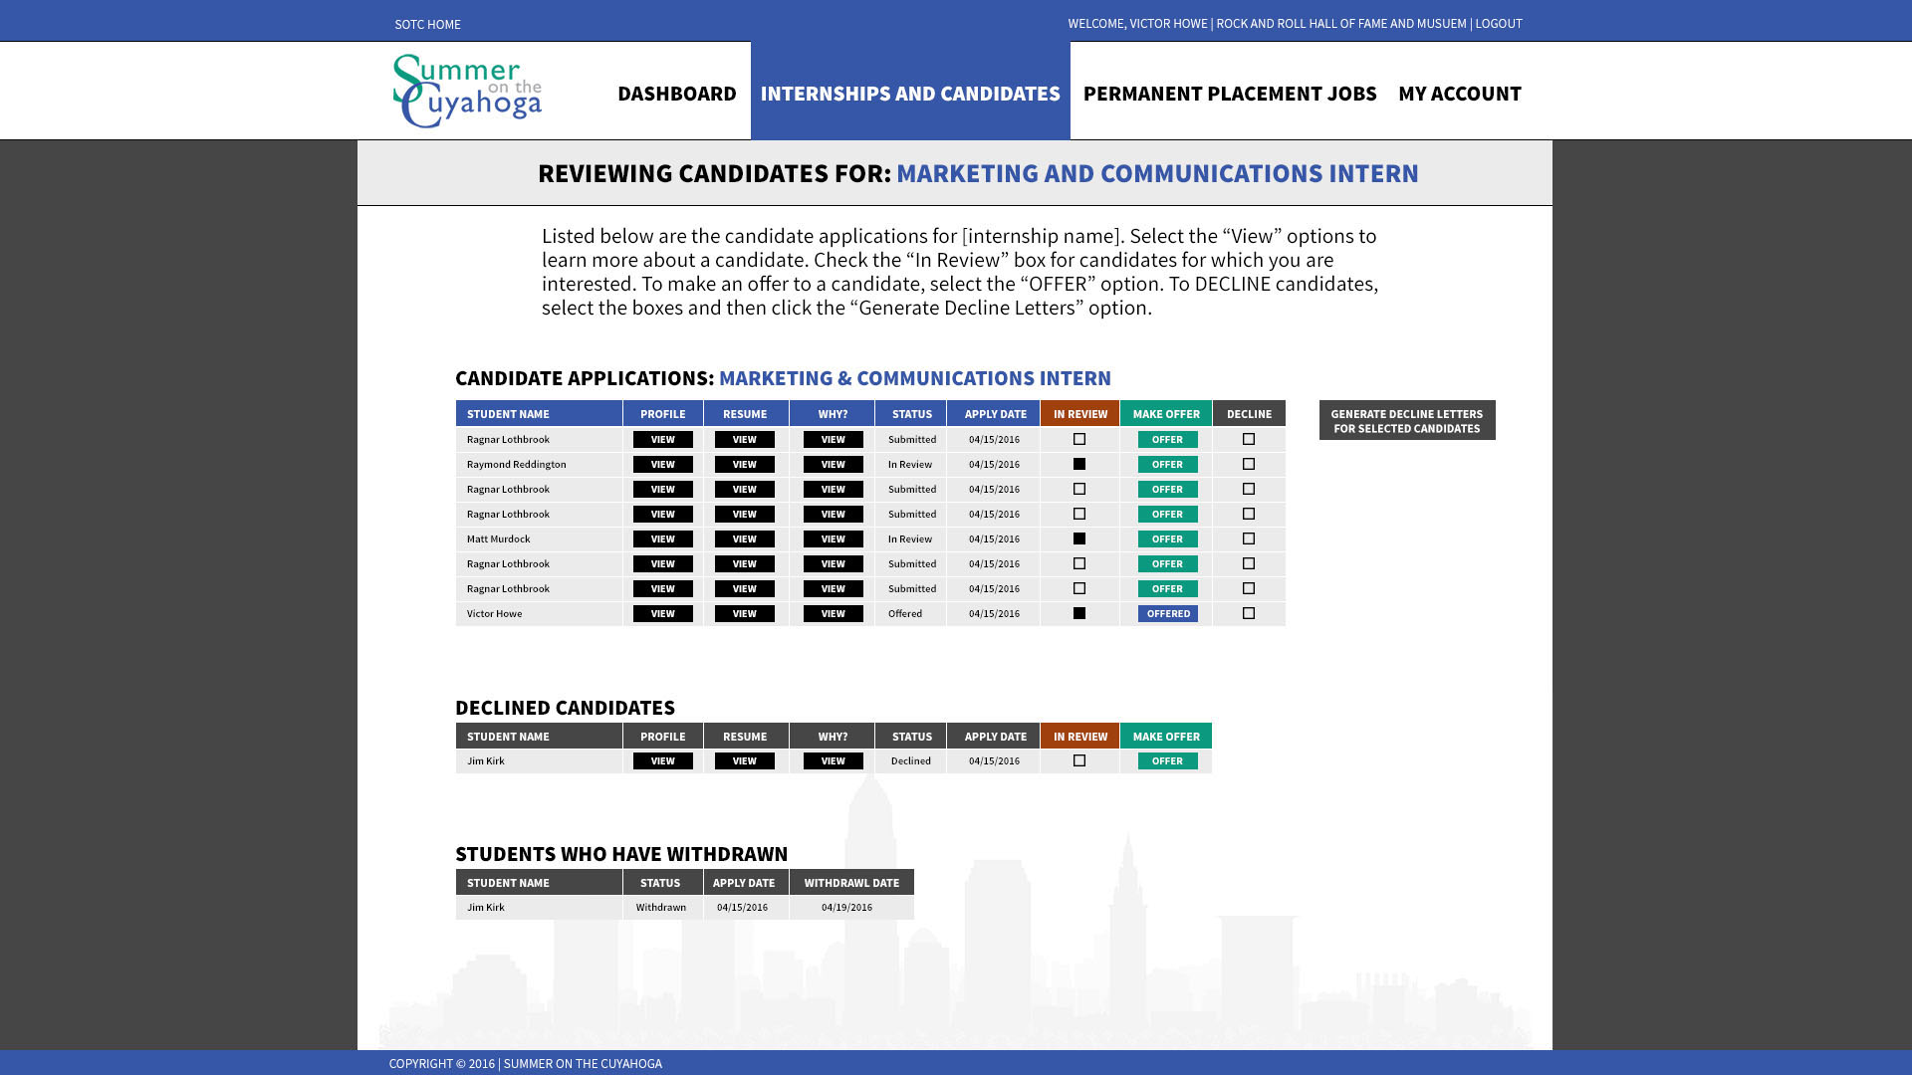
Task: Uncheck In Review for Matt Murdock
Action: tap(1079, 538)
